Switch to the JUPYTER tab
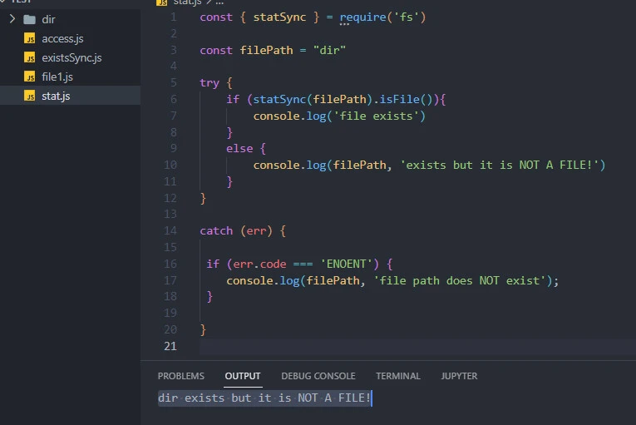The width and height of the screenshot is (636, 425). pyautogui.click(x=459, y=376)
